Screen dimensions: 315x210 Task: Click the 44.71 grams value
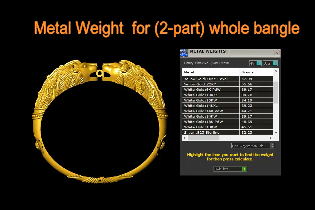(x=247, y=111)
